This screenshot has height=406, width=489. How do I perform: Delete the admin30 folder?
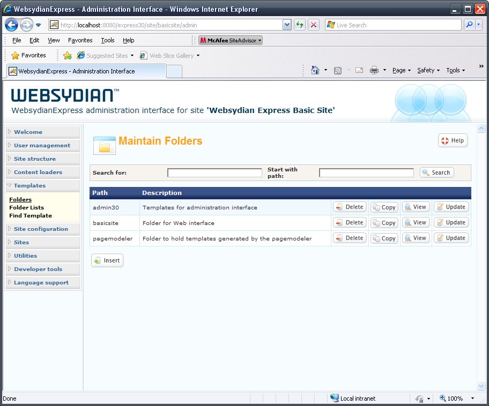click(x=350, y=207)
